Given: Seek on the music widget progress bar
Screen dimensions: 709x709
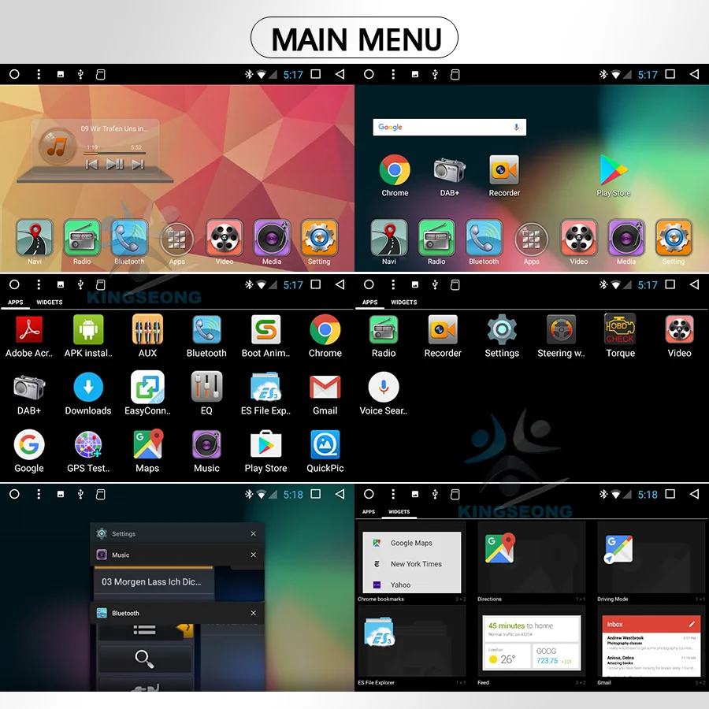Looking at the screenshot, I should click(114, 154).
